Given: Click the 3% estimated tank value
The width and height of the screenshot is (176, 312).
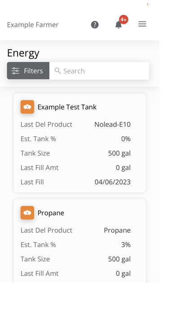Looking at the screenshot, I should pos(126,245).
